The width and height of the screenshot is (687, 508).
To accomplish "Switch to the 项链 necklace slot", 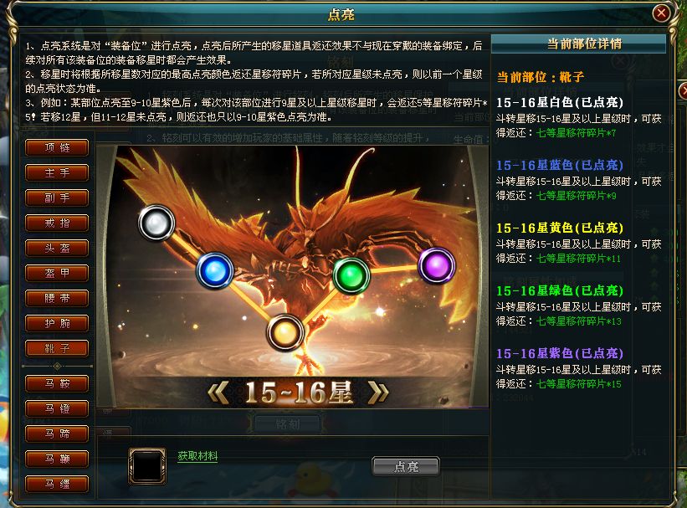I will click(x=57, y=147).
